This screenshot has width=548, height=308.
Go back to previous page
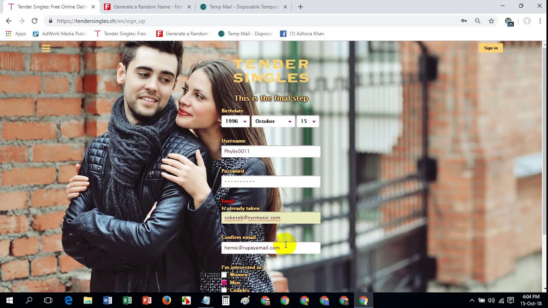[9, 21]
